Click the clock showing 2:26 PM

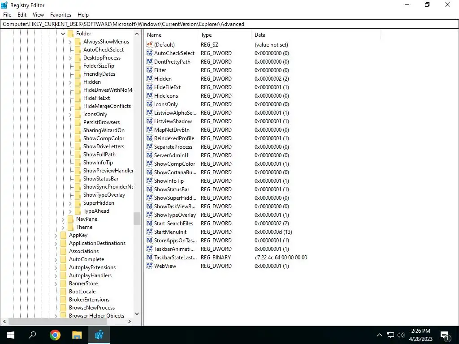[x=420, y=331]
